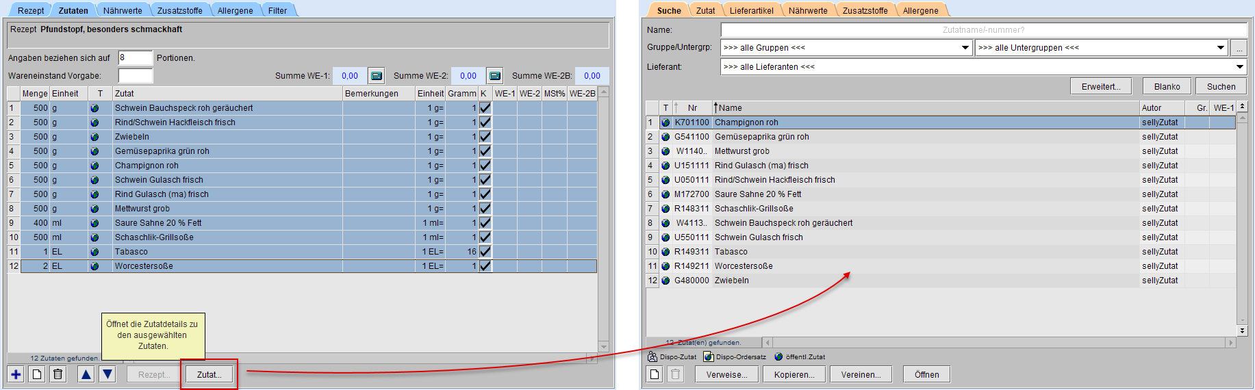Add new ingredient with plus icon

(16, 374)
